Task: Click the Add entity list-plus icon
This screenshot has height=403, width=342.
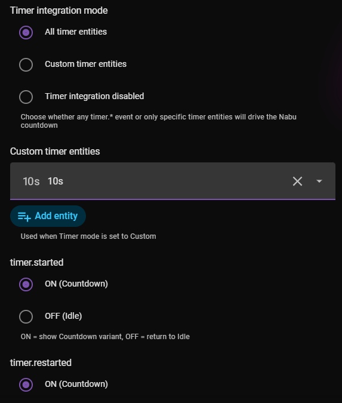Action: tap(24, 216)
